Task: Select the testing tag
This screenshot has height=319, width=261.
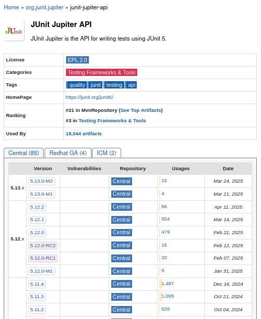Action: point(114,85)
